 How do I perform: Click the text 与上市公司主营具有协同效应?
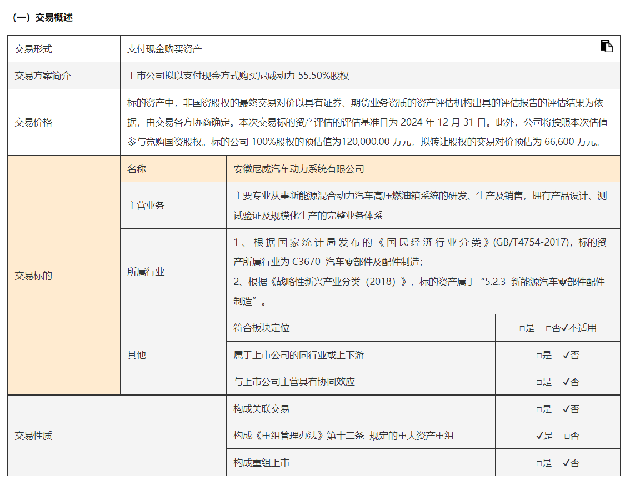[294, 382]
